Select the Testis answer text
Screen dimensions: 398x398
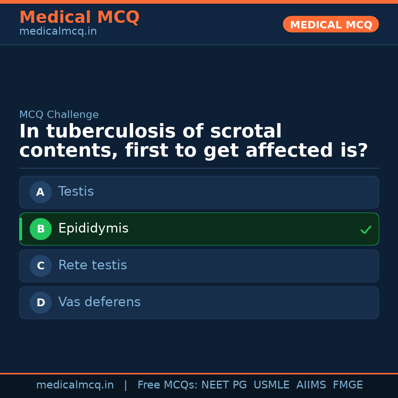click(76, 192)
